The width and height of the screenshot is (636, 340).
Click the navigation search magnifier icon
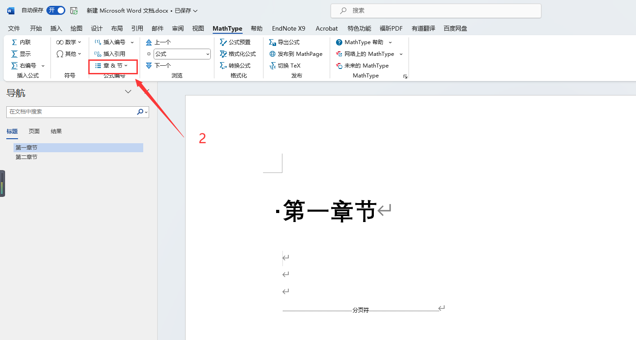point(141,112)
